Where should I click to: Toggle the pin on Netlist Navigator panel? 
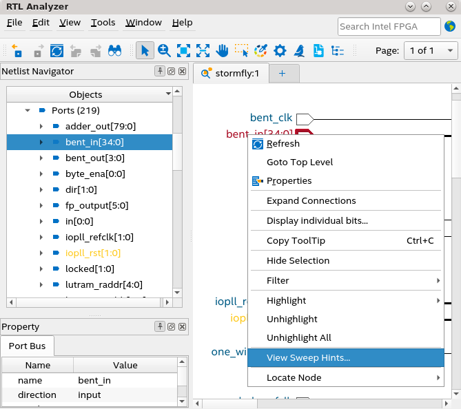[160, 71]
